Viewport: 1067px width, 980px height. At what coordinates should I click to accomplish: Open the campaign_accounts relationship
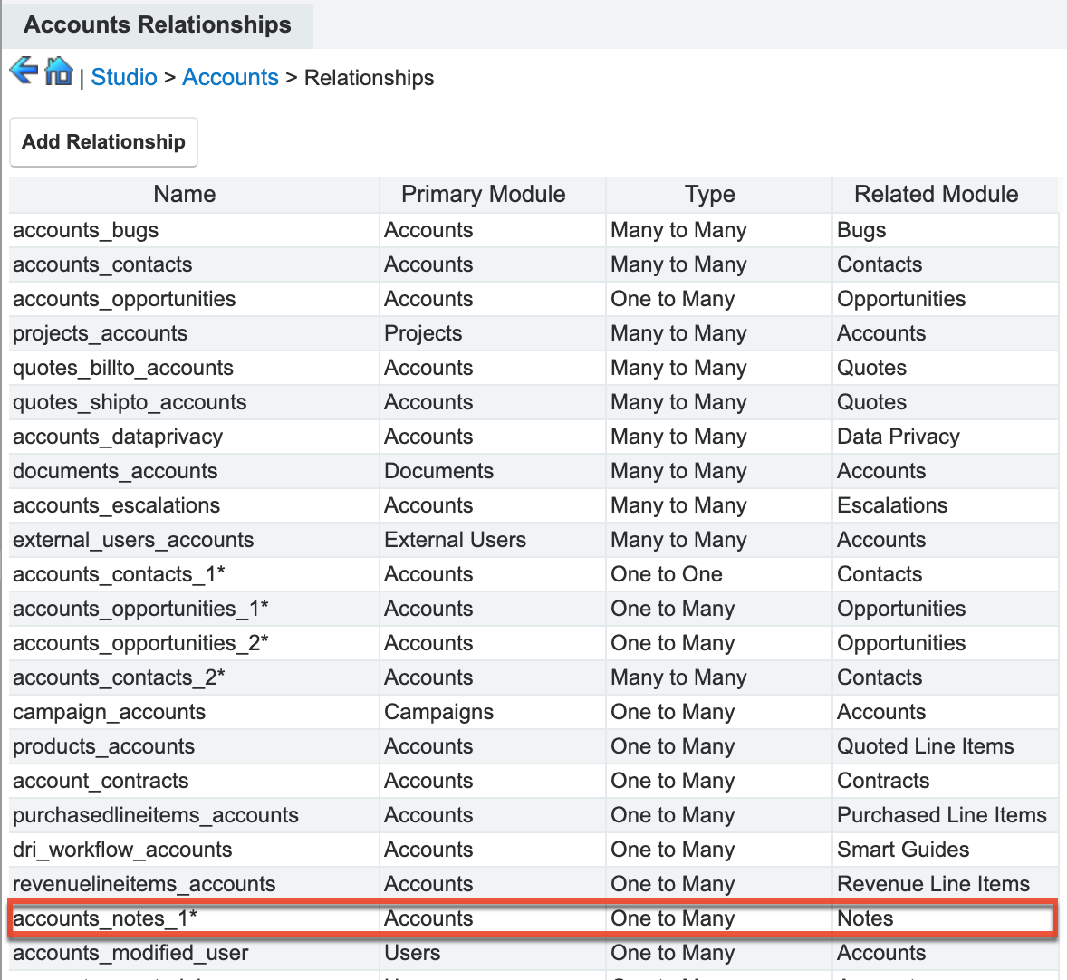click(109, 713)
